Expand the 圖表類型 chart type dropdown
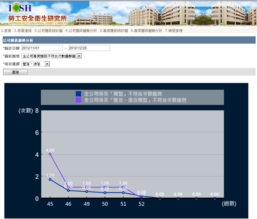257x219 pixels. (x=51, y=56)
